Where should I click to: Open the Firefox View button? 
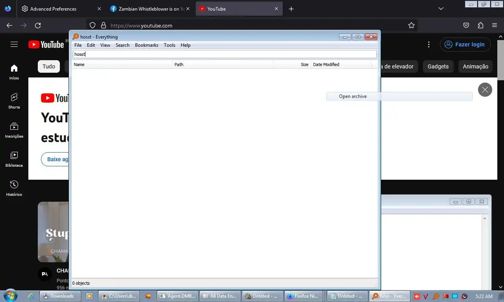pos(8,9)
